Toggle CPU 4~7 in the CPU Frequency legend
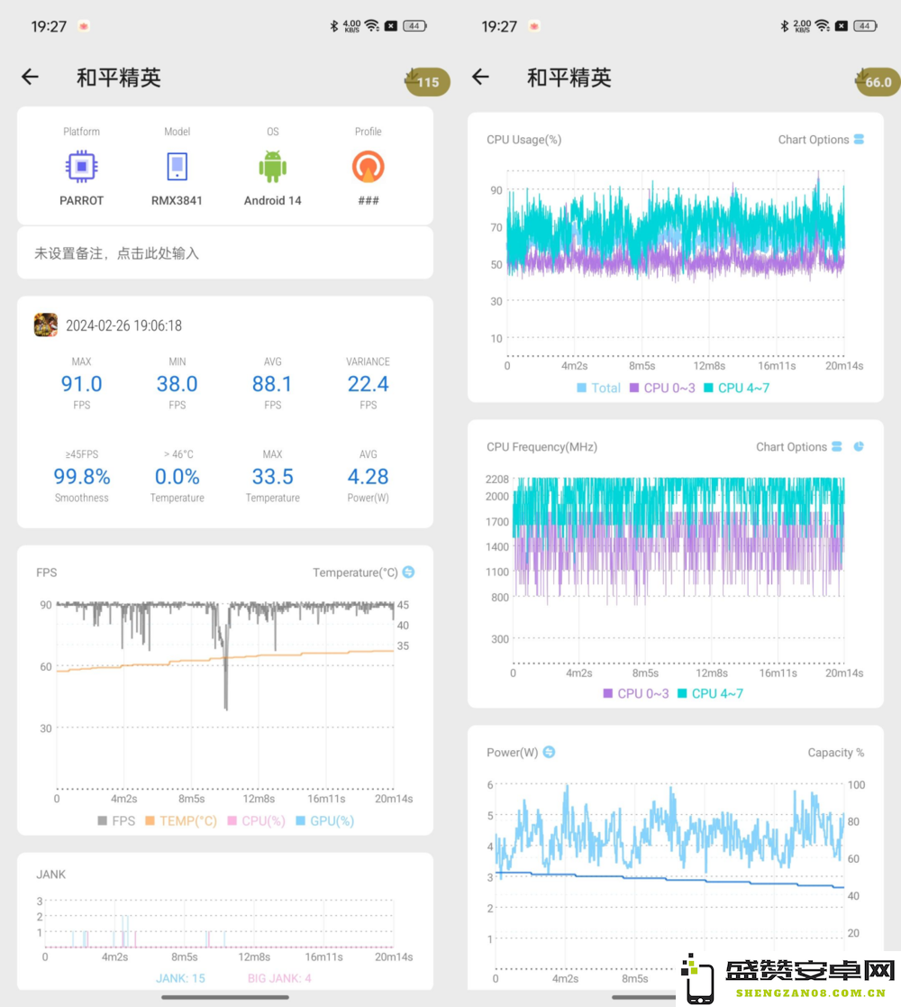 pos(710,693)
